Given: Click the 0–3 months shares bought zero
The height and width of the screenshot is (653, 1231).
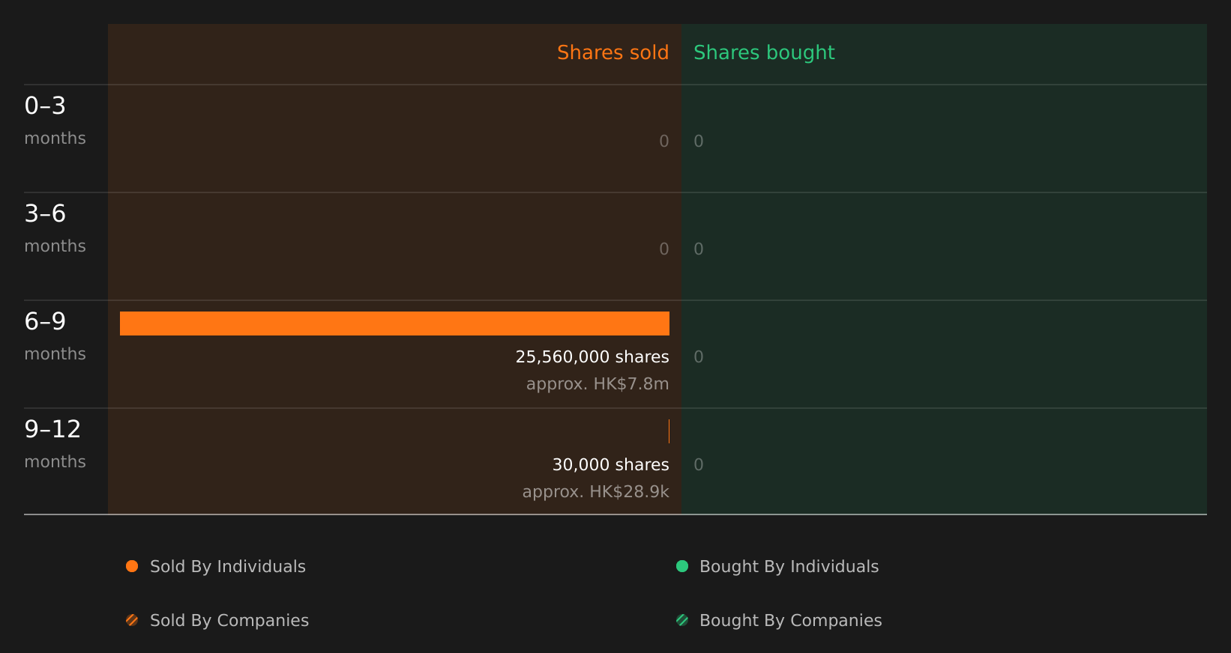Looking at the screenshot, I should tap(699, 142).
